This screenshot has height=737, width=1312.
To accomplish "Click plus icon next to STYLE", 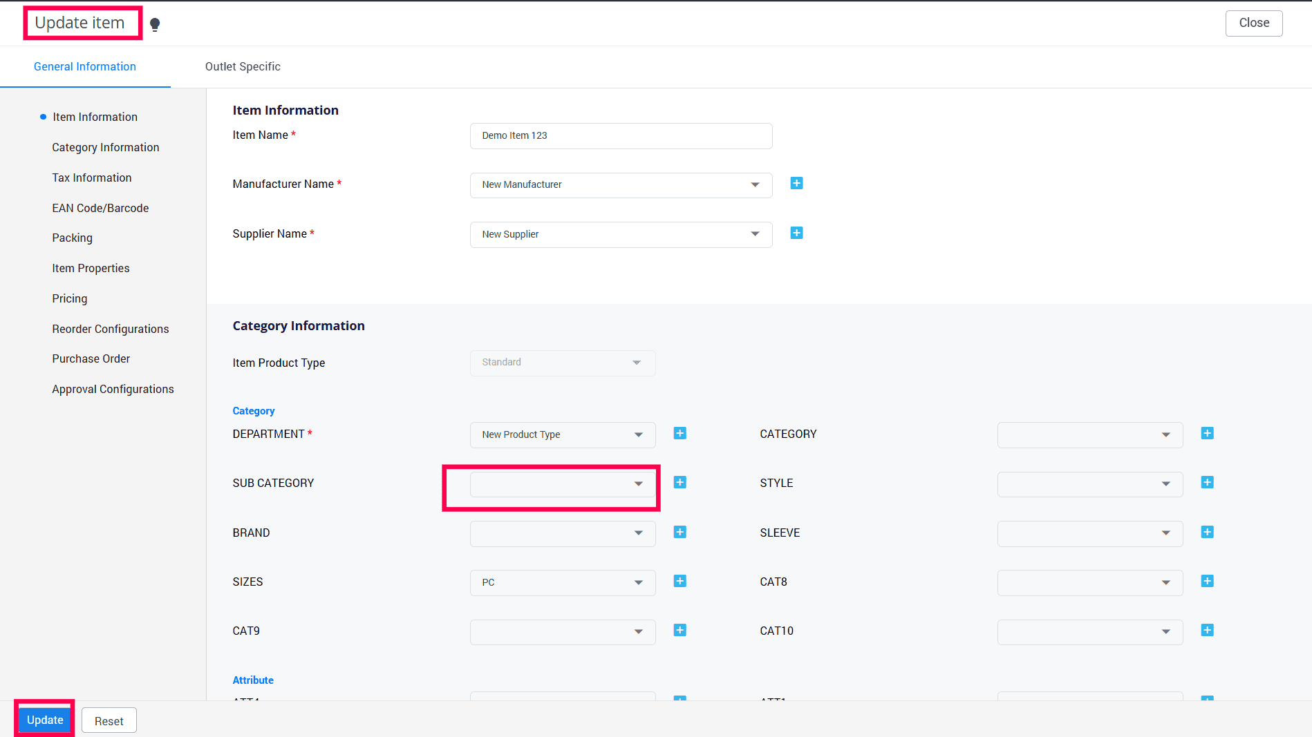I will [x=1207, y=482].
